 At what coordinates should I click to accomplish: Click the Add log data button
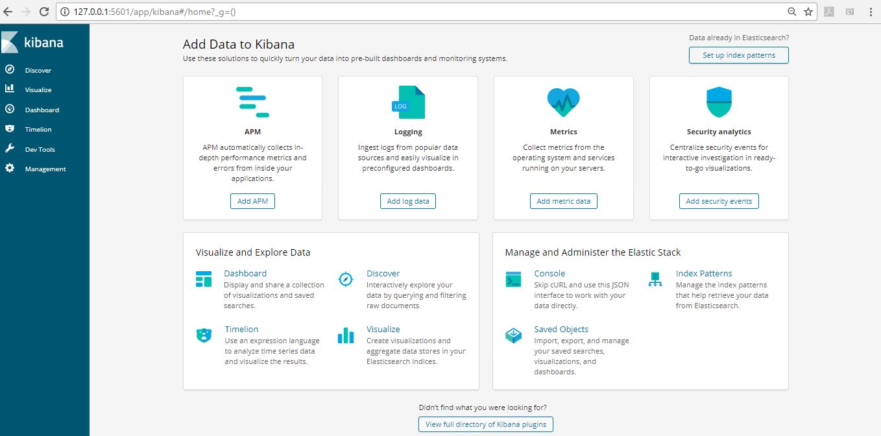click(407, 200)
